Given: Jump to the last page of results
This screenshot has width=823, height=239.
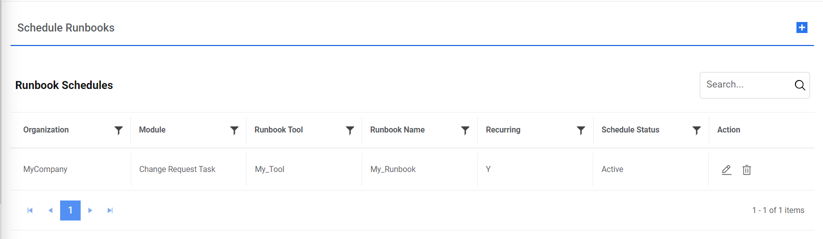Looking at the screenshot, I should (x=110, y=210).
